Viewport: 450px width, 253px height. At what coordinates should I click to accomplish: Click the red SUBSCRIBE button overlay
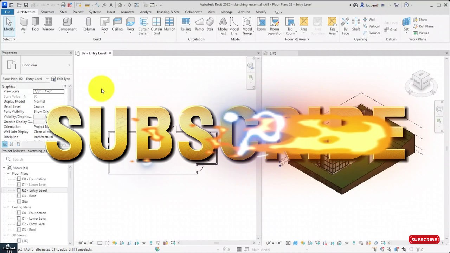click(x=424, y=240)
